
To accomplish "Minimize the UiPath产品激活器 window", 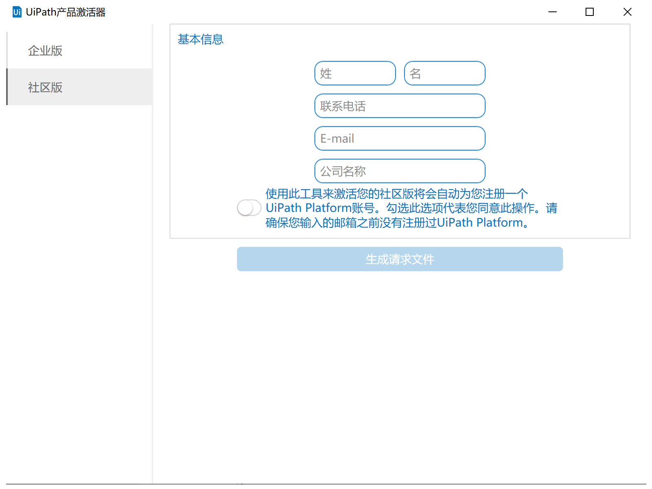I will [553, 12].
